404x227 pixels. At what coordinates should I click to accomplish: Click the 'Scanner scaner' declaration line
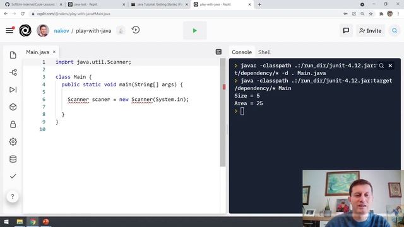pos(128,100)
